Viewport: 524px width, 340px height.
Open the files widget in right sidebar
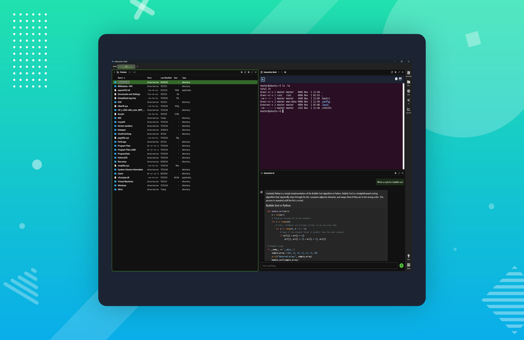point(408,82)
